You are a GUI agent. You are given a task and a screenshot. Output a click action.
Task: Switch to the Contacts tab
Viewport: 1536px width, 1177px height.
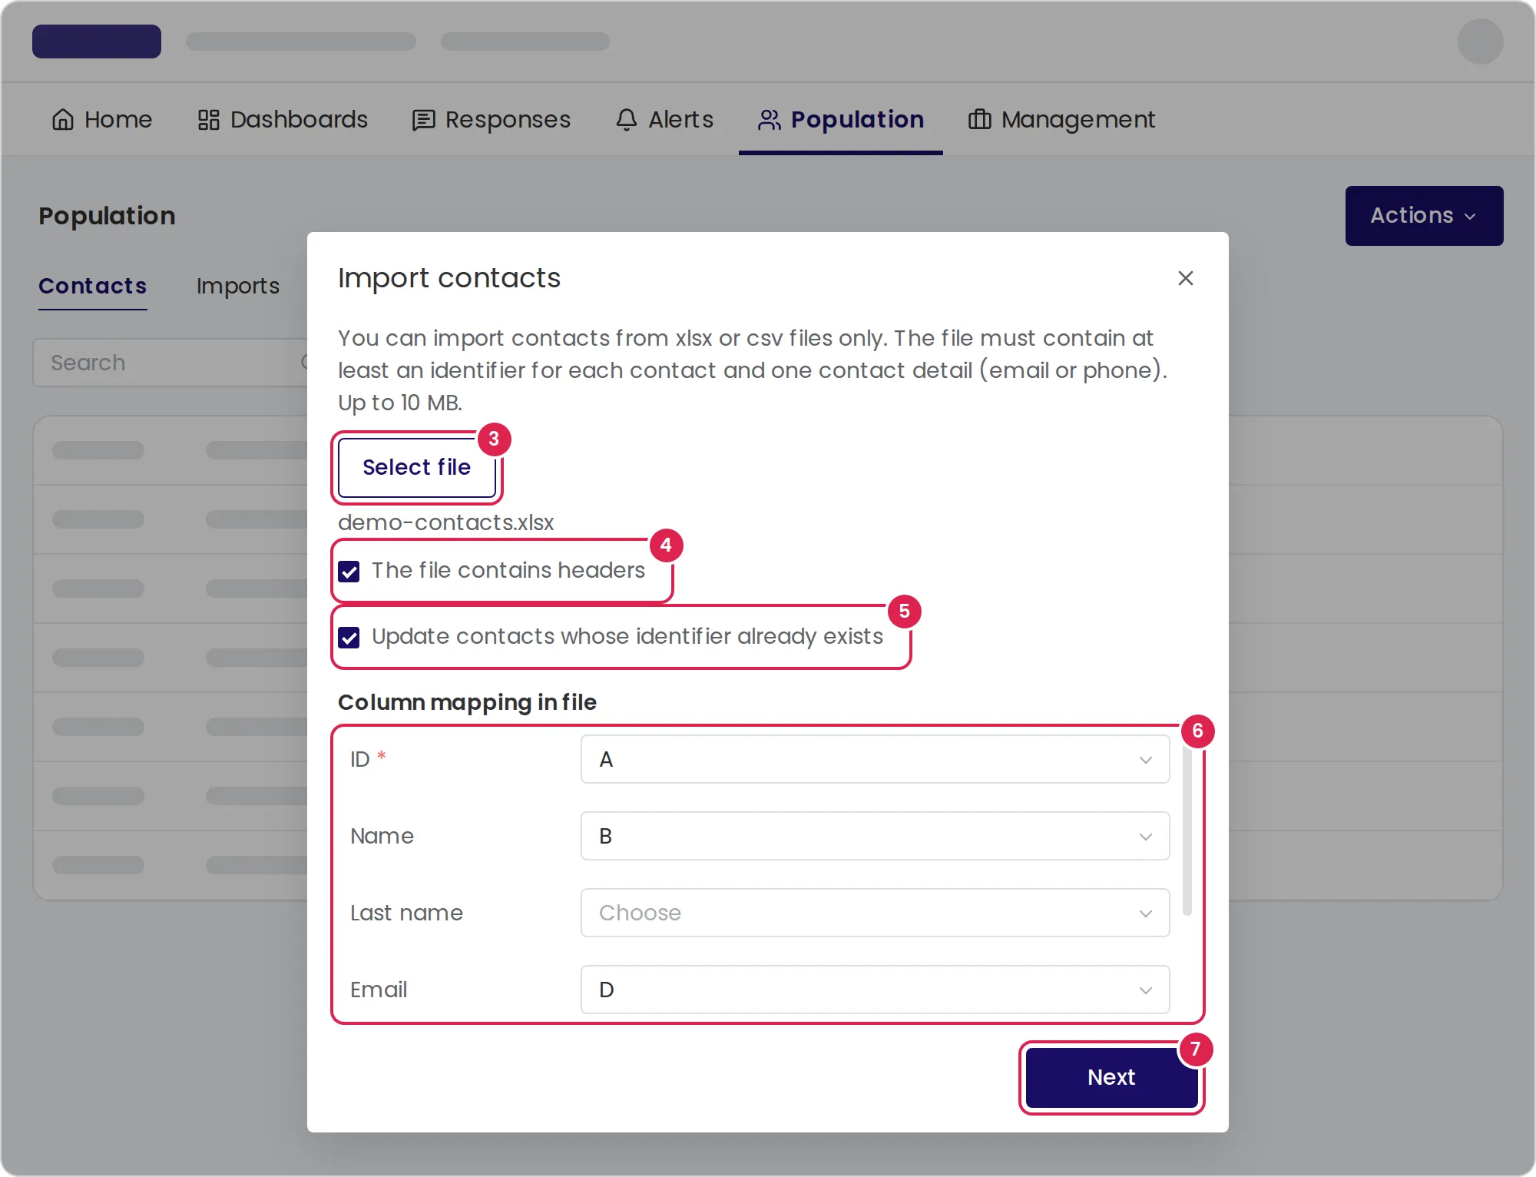pyautogui.click(x=92, y=286)
